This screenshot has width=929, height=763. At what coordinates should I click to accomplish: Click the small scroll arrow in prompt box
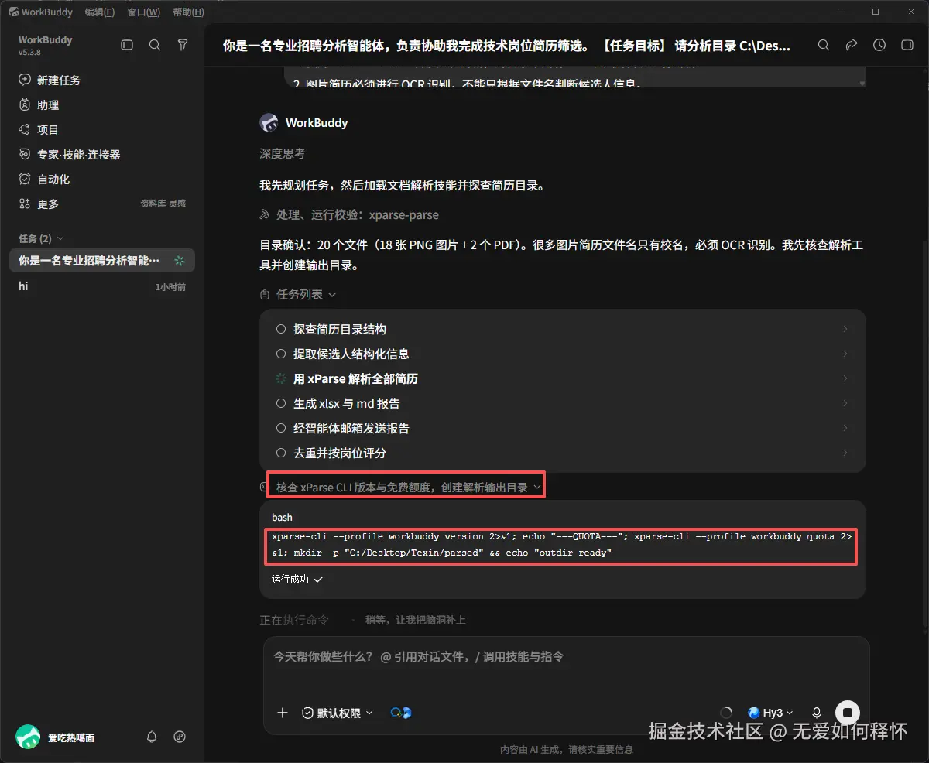click(862, 82)
